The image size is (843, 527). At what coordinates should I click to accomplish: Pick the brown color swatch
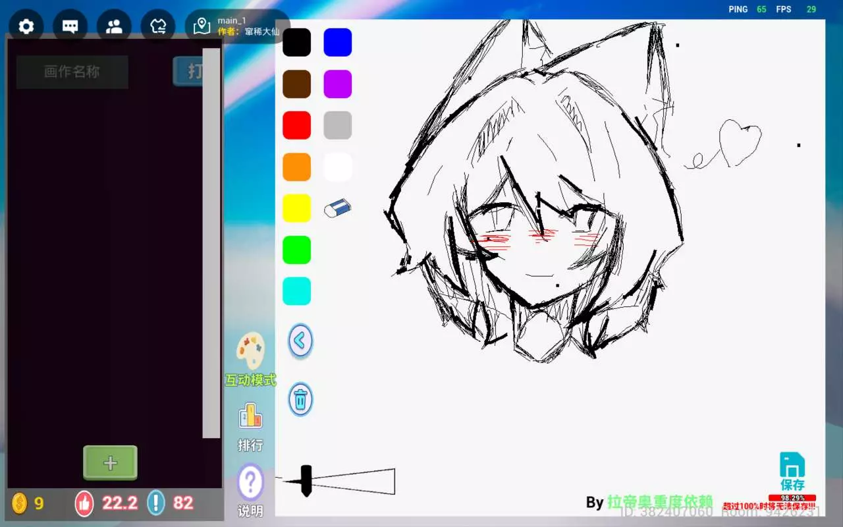(x=296, y=84)
